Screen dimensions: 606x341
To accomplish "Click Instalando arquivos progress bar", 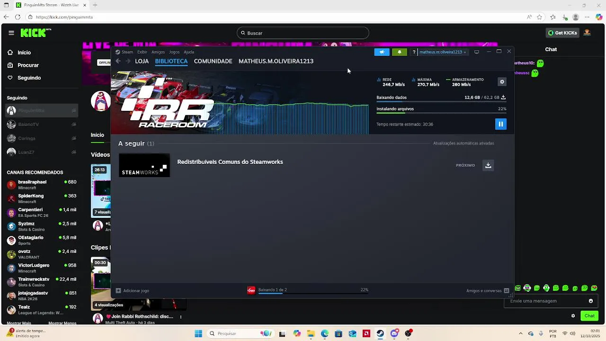I will click(x=441, y=113).
